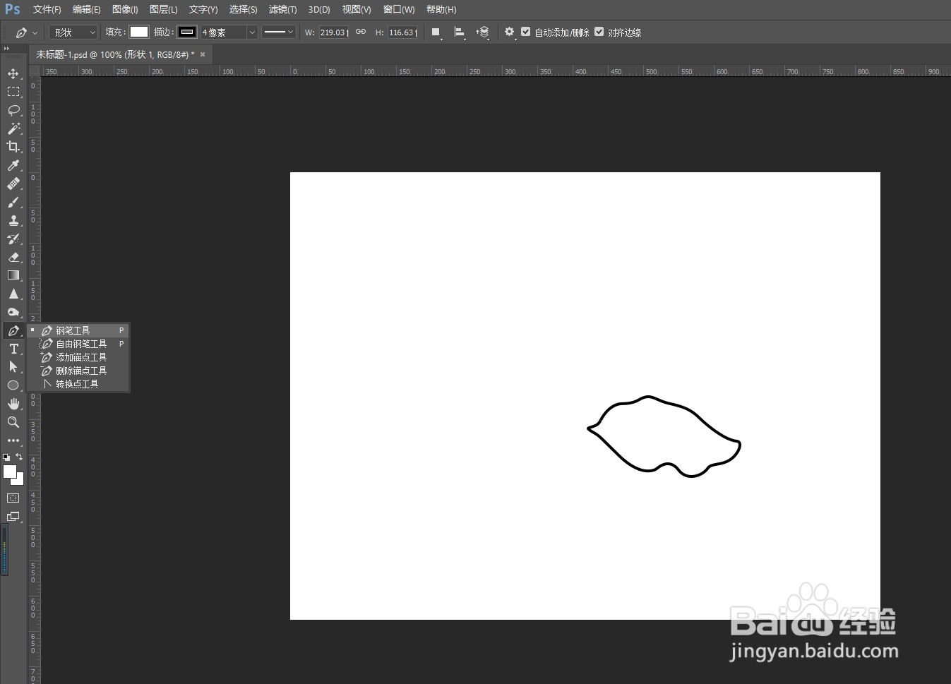Click the link width and height icon

[x=361, y=32]
